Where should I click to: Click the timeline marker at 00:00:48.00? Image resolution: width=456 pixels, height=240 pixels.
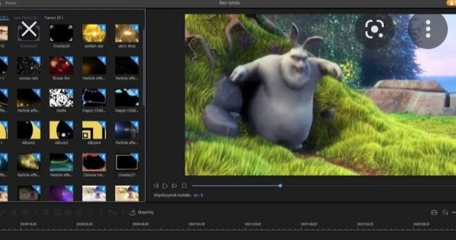141,224
